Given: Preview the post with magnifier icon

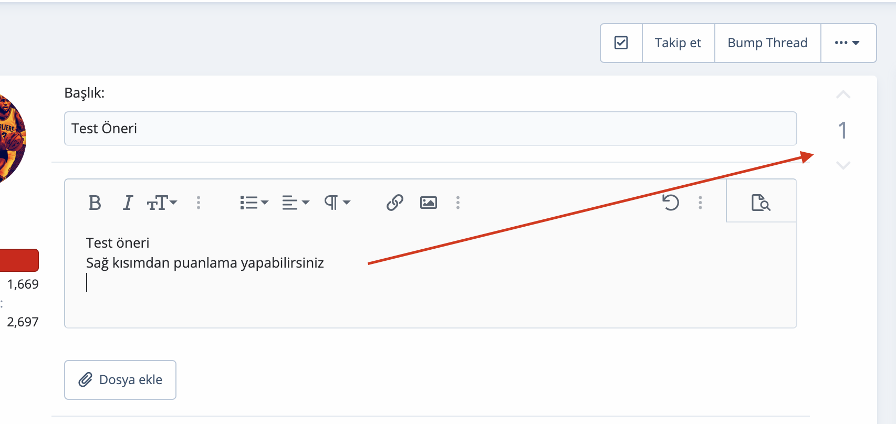Looking at the screenshot, I should coord(761,202).
